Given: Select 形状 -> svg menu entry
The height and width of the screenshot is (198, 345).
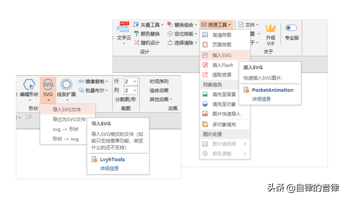Looking at the screenshot, I should tap(64, 139).
